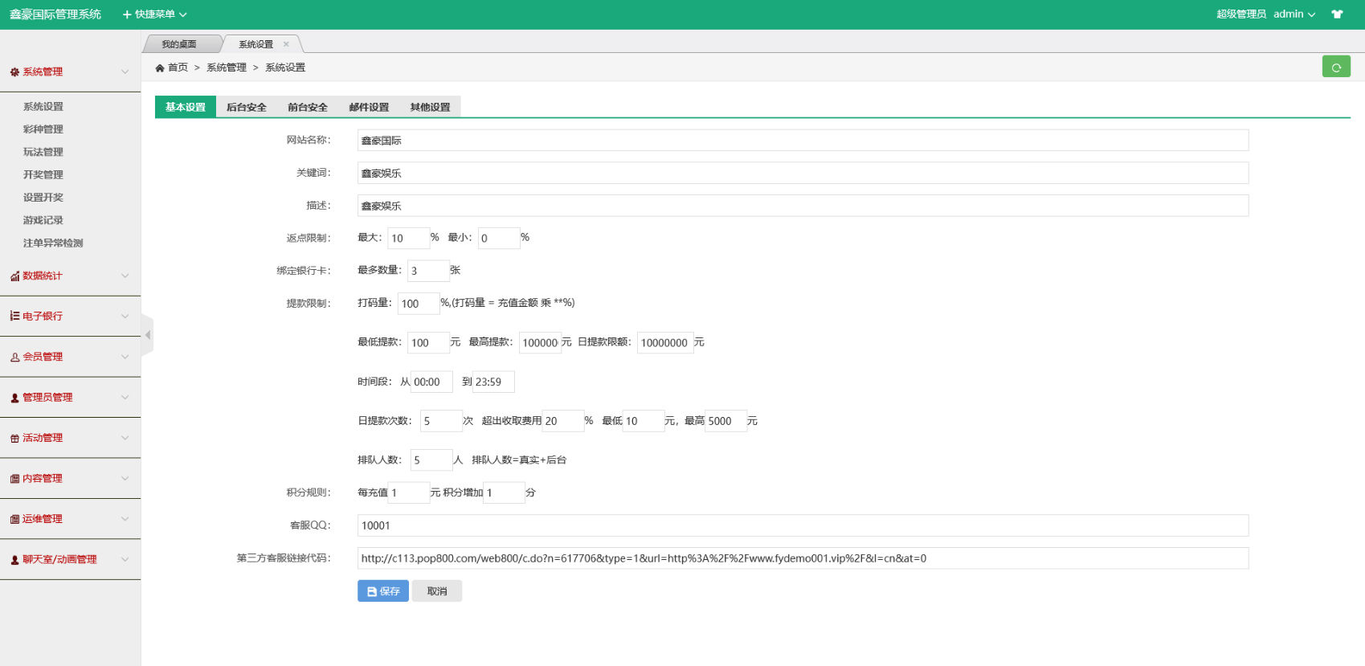Image resolution: width=1365 pixels, height=666 pixels.
Task: Collapse the 系统管理 sidebar section
Action: [x=70, y=72]
